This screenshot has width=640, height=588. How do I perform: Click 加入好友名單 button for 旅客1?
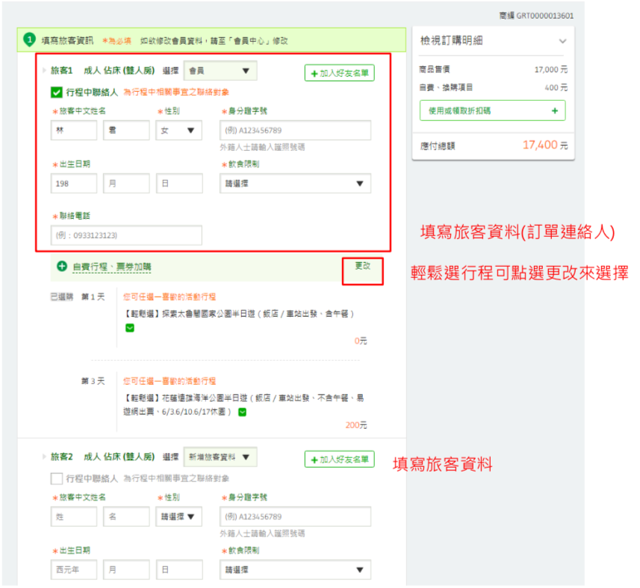[x=339, y=73]
